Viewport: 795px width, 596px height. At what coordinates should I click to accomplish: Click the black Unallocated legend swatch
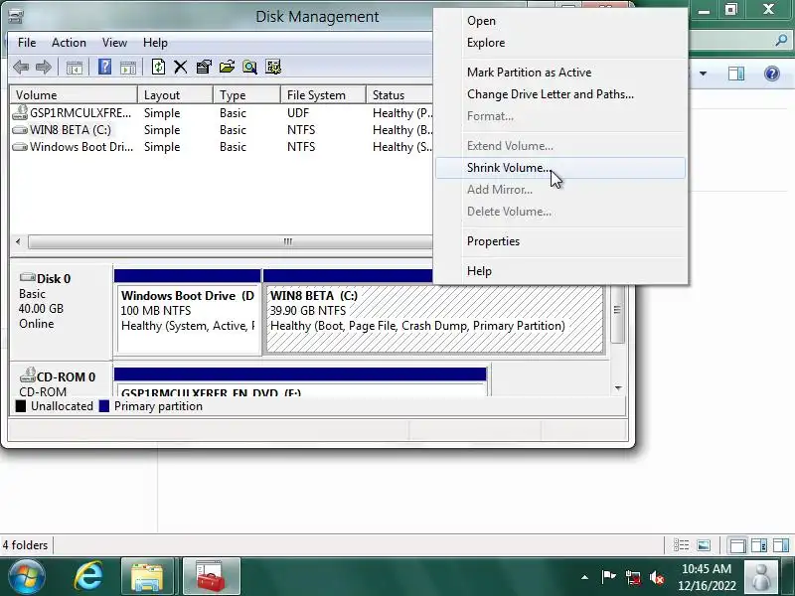coord(21,406)
